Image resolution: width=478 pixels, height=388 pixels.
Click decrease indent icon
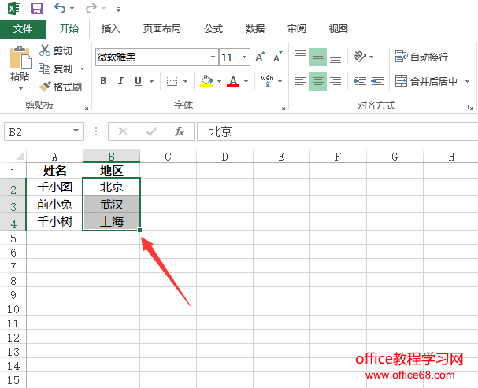click(360, 81)
